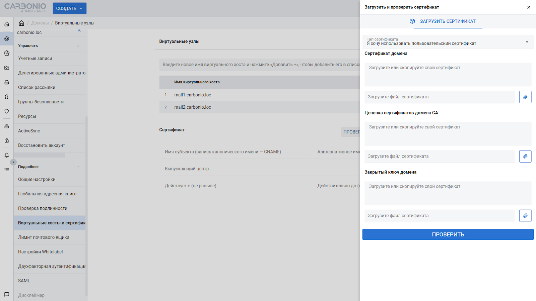Click the Выпускающий центр field

coord(261,169)
